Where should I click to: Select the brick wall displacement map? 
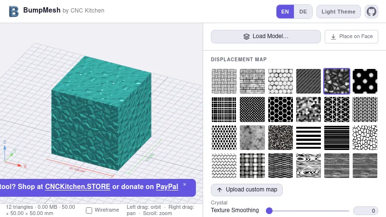point(252,81)
